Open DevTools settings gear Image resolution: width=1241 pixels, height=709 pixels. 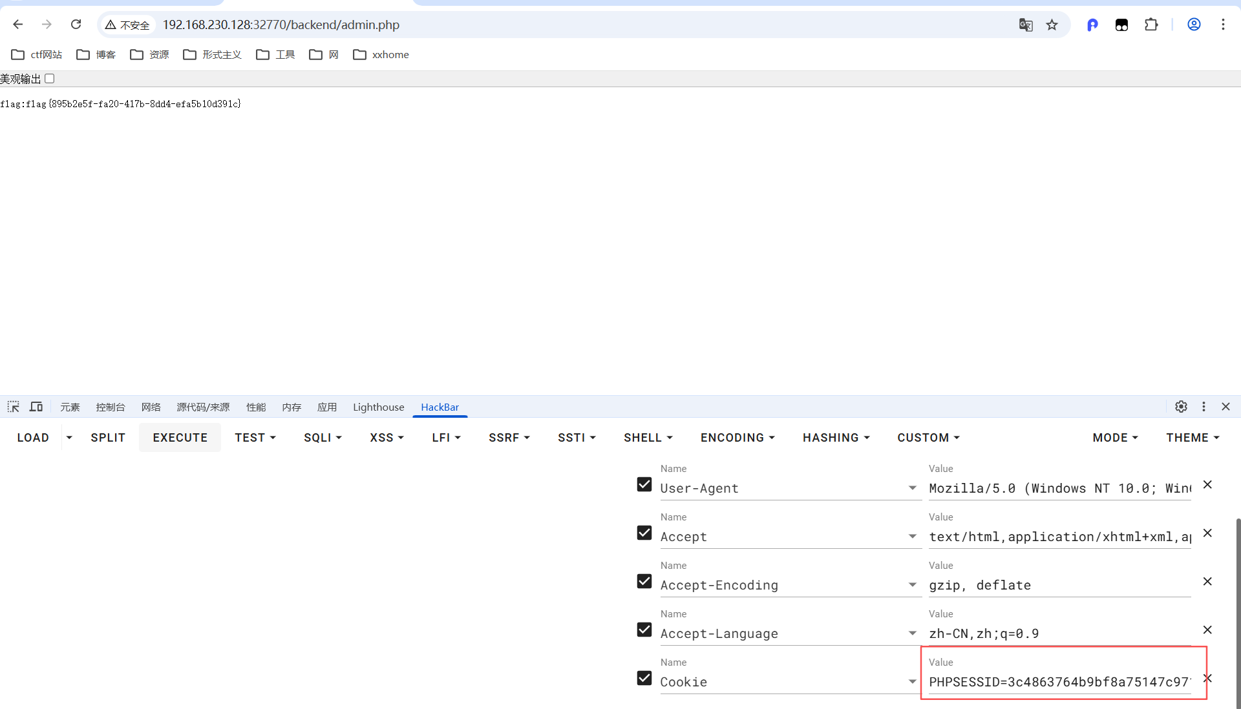1181,407
